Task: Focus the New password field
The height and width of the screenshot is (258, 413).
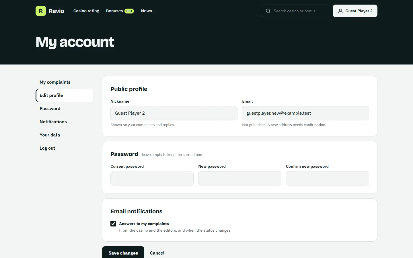Action: (x=240, y=178)
